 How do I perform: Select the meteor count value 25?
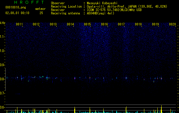tap(41, 13)
